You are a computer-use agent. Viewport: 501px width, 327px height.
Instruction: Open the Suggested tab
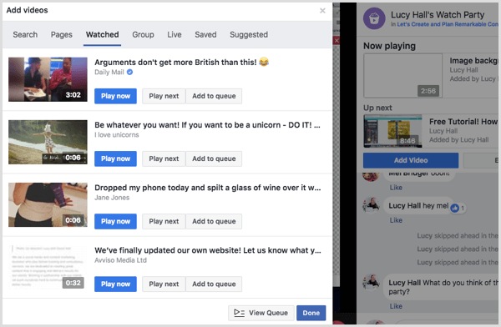(249, 34)
